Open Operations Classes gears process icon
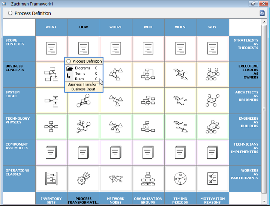 pos(84,179)
